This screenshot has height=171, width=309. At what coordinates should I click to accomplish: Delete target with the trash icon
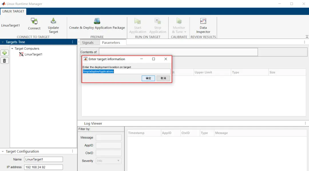tap(5, 61)
